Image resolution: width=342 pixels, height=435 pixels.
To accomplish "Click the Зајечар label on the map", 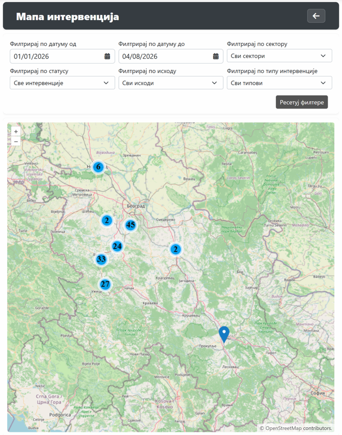I will point(251,287).
